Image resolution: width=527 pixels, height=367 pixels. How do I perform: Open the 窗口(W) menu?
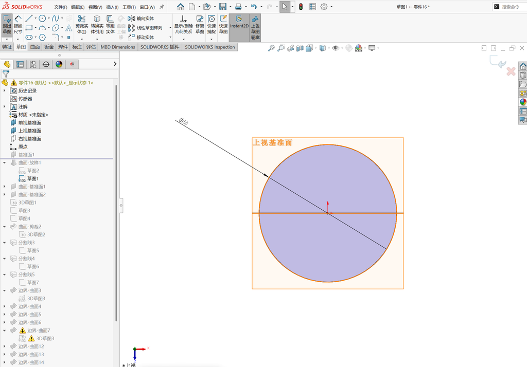[x=147, y=7]
